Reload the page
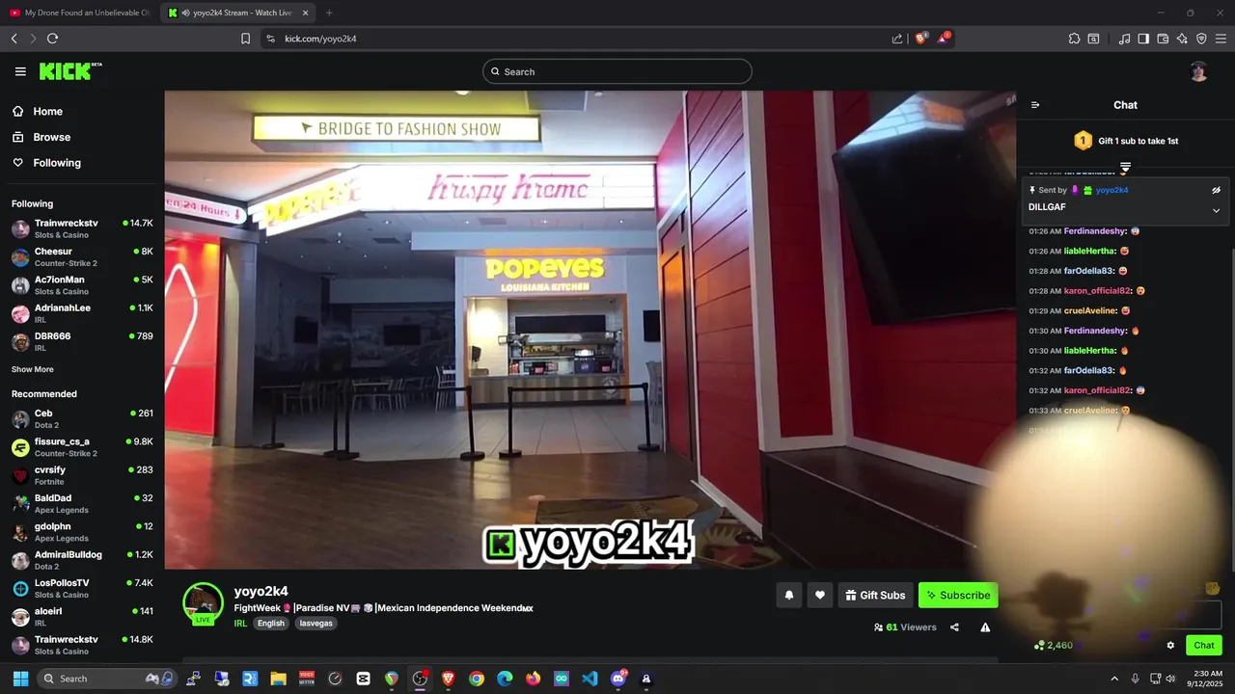This screenshot has height=694, width=1235. (52, 39)
